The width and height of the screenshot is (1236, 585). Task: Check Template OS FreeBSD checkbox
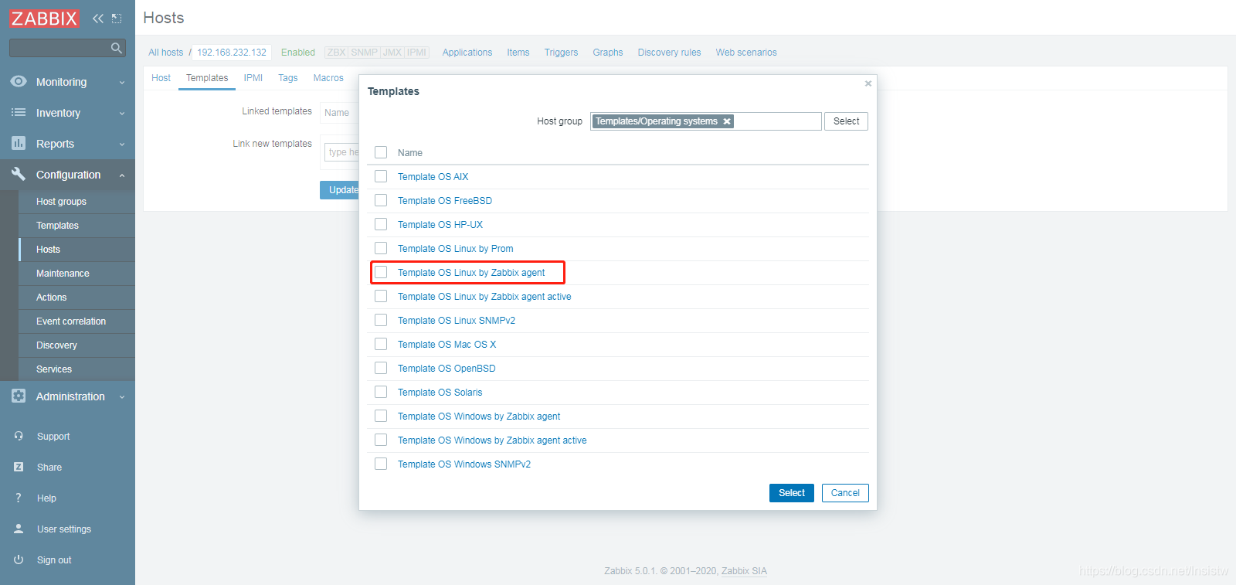(381, 200)
